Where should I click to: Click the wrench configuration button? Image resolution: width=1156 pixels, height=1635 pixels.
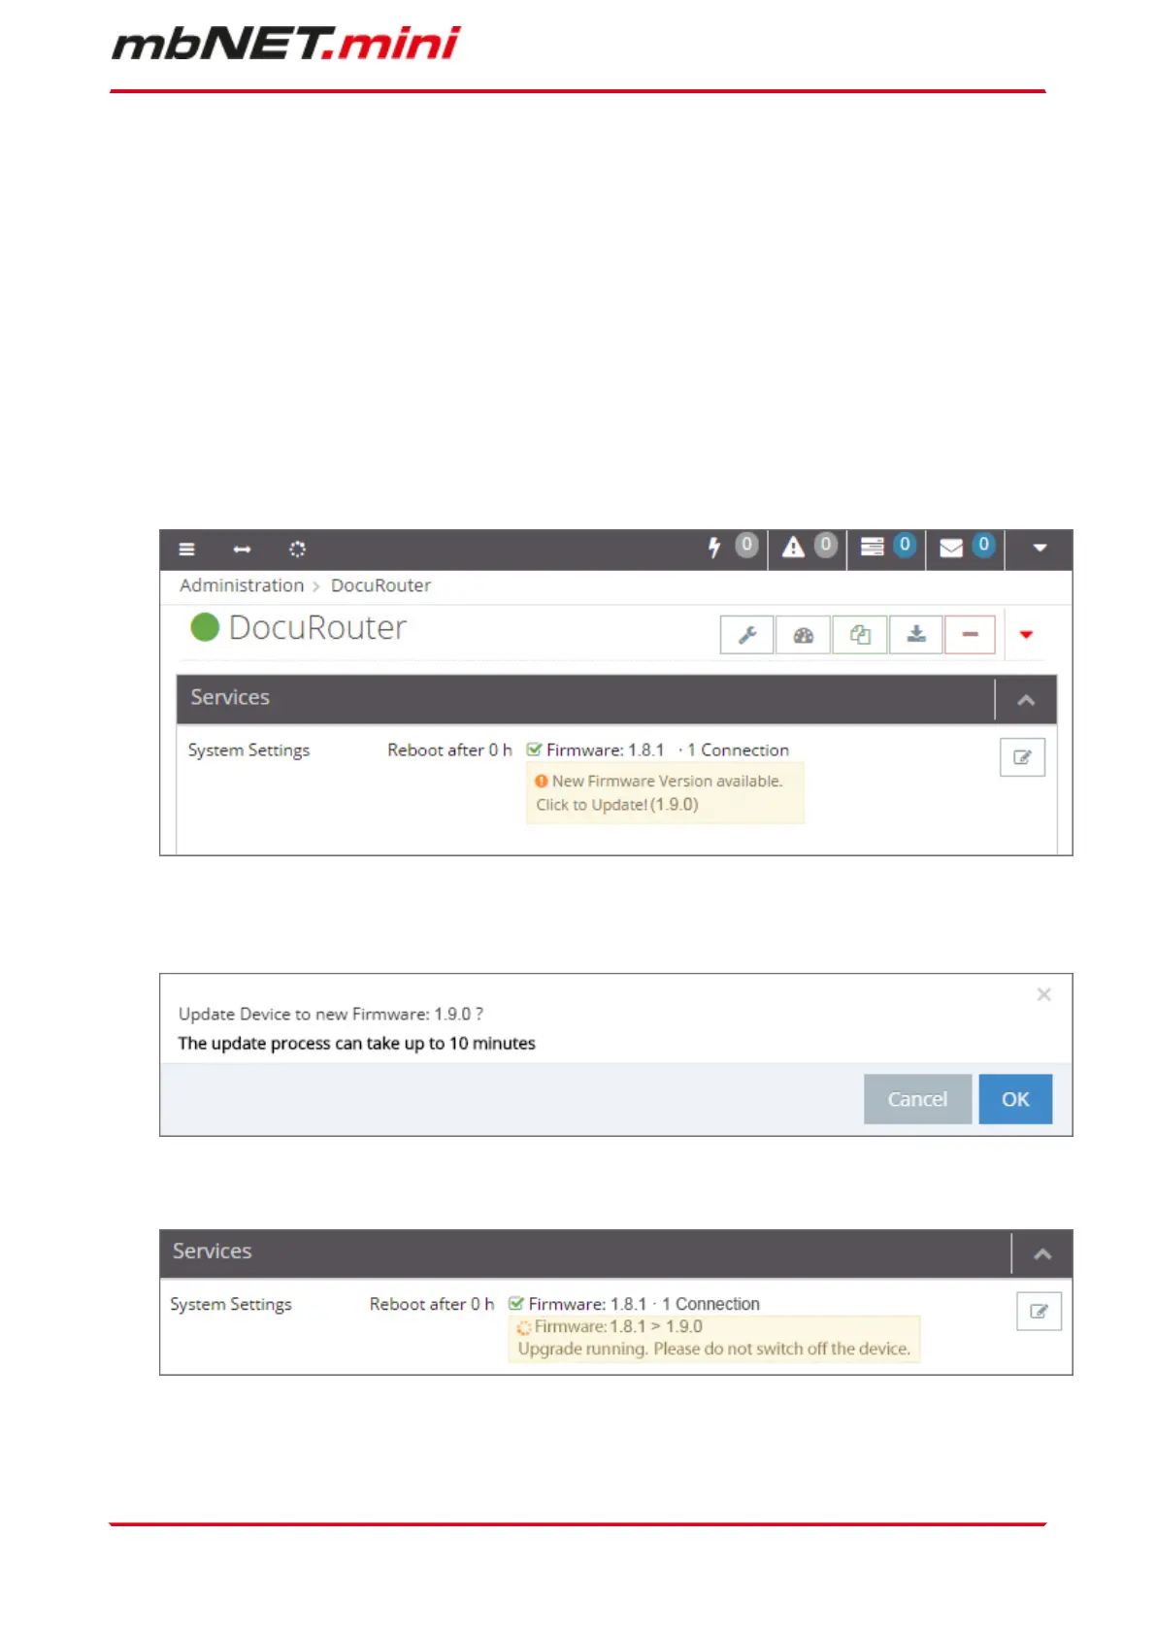pos(746,635)
